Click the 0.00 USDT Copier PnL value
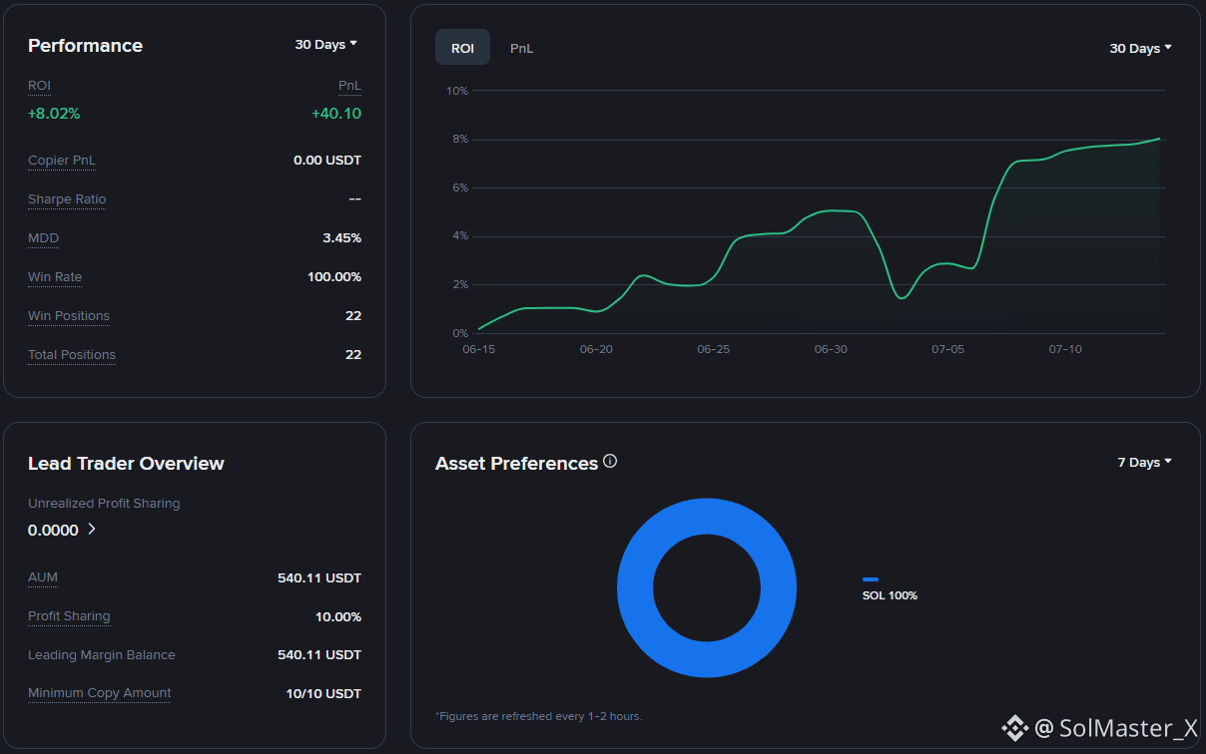The height and width of the screenshot is (754, 1206). click(327, 161)
